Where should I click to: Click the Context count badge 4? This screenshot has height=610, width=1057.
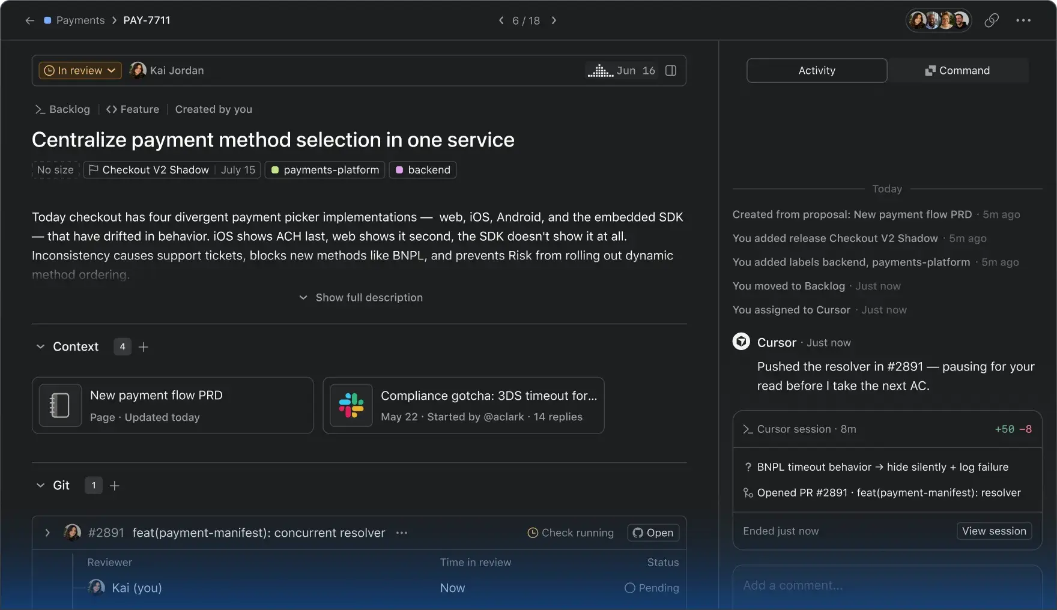(123, 346)
